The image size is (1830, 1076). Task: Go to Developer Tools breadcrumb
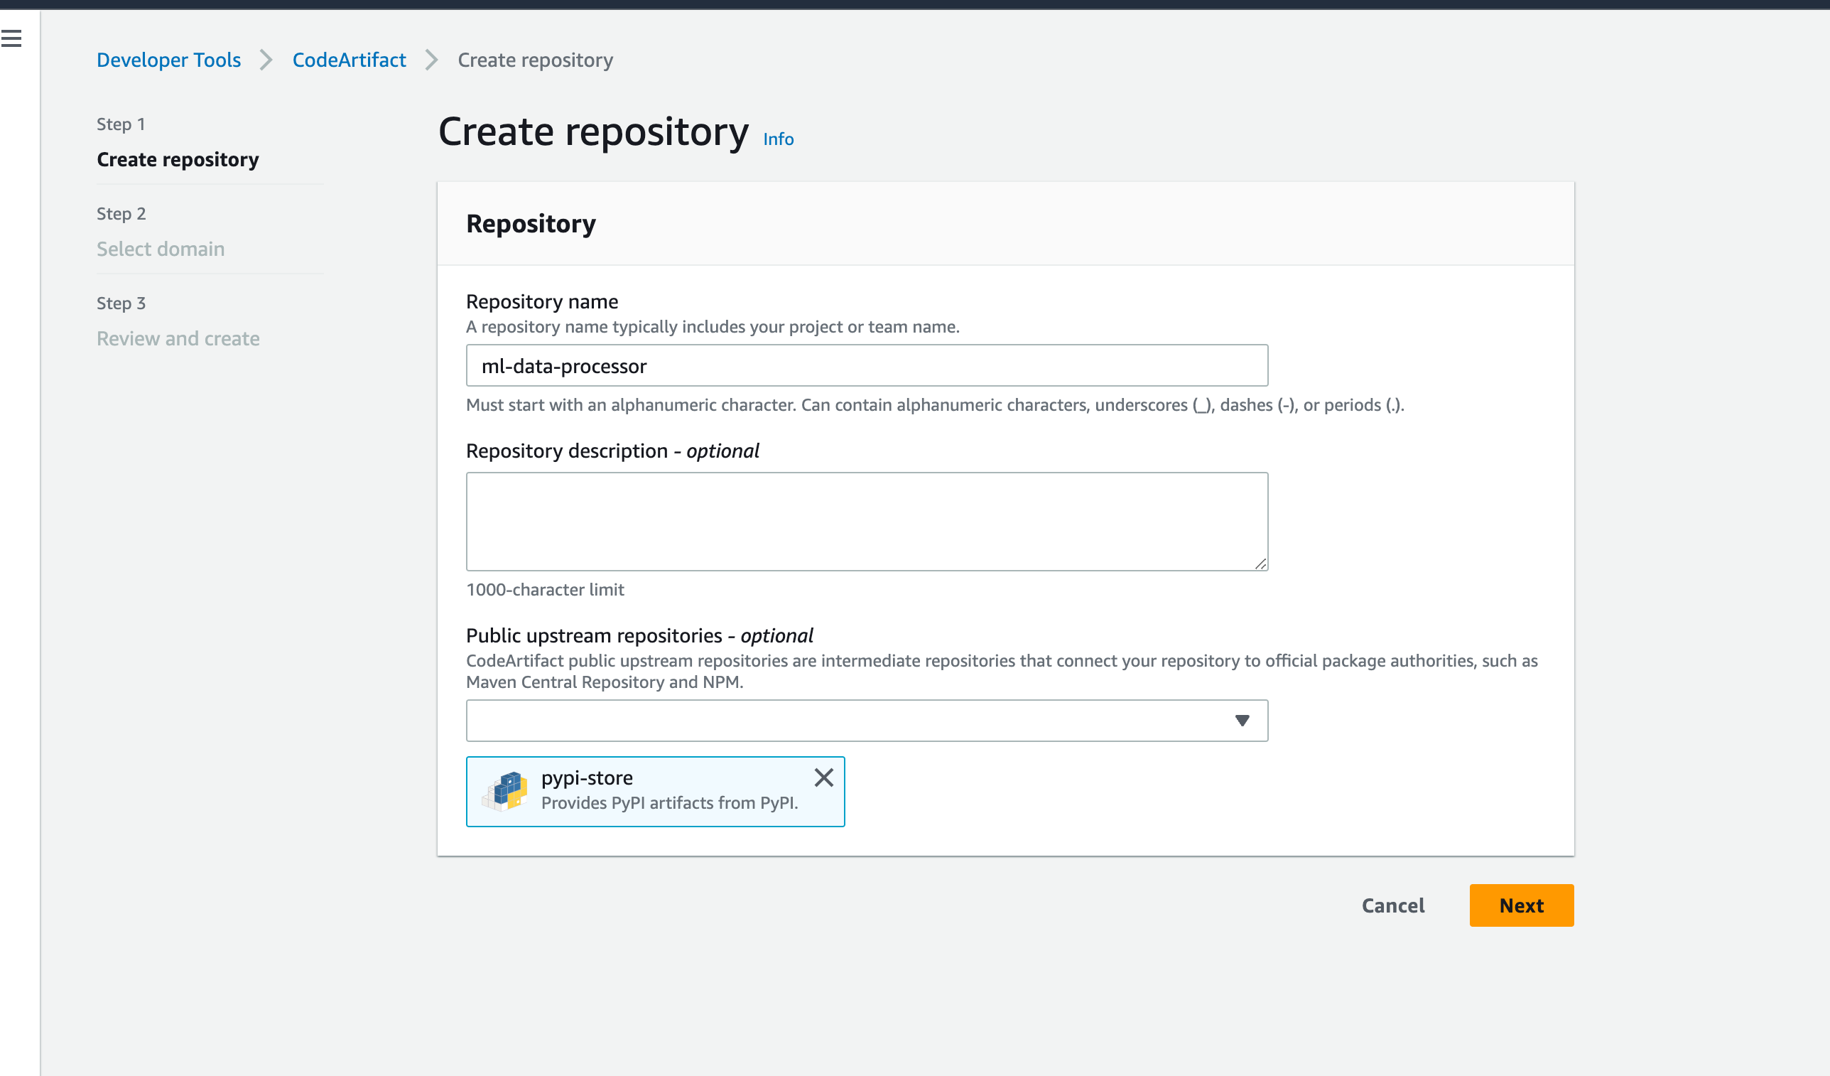click(168, 60)
